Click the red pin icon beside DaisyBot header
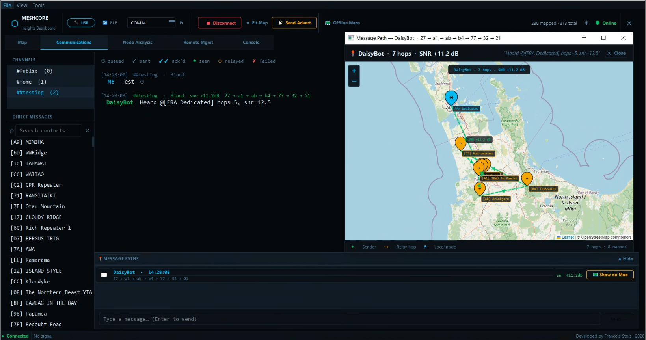646x340 pixels. [x=353, y=54]
